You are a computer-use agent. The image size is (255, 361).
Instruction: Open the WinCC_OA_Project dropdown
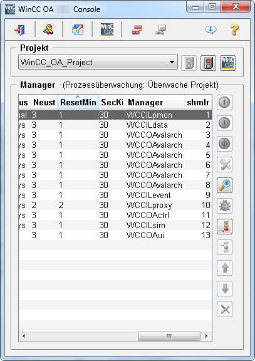pyautogui.click(x=98, y=62)
